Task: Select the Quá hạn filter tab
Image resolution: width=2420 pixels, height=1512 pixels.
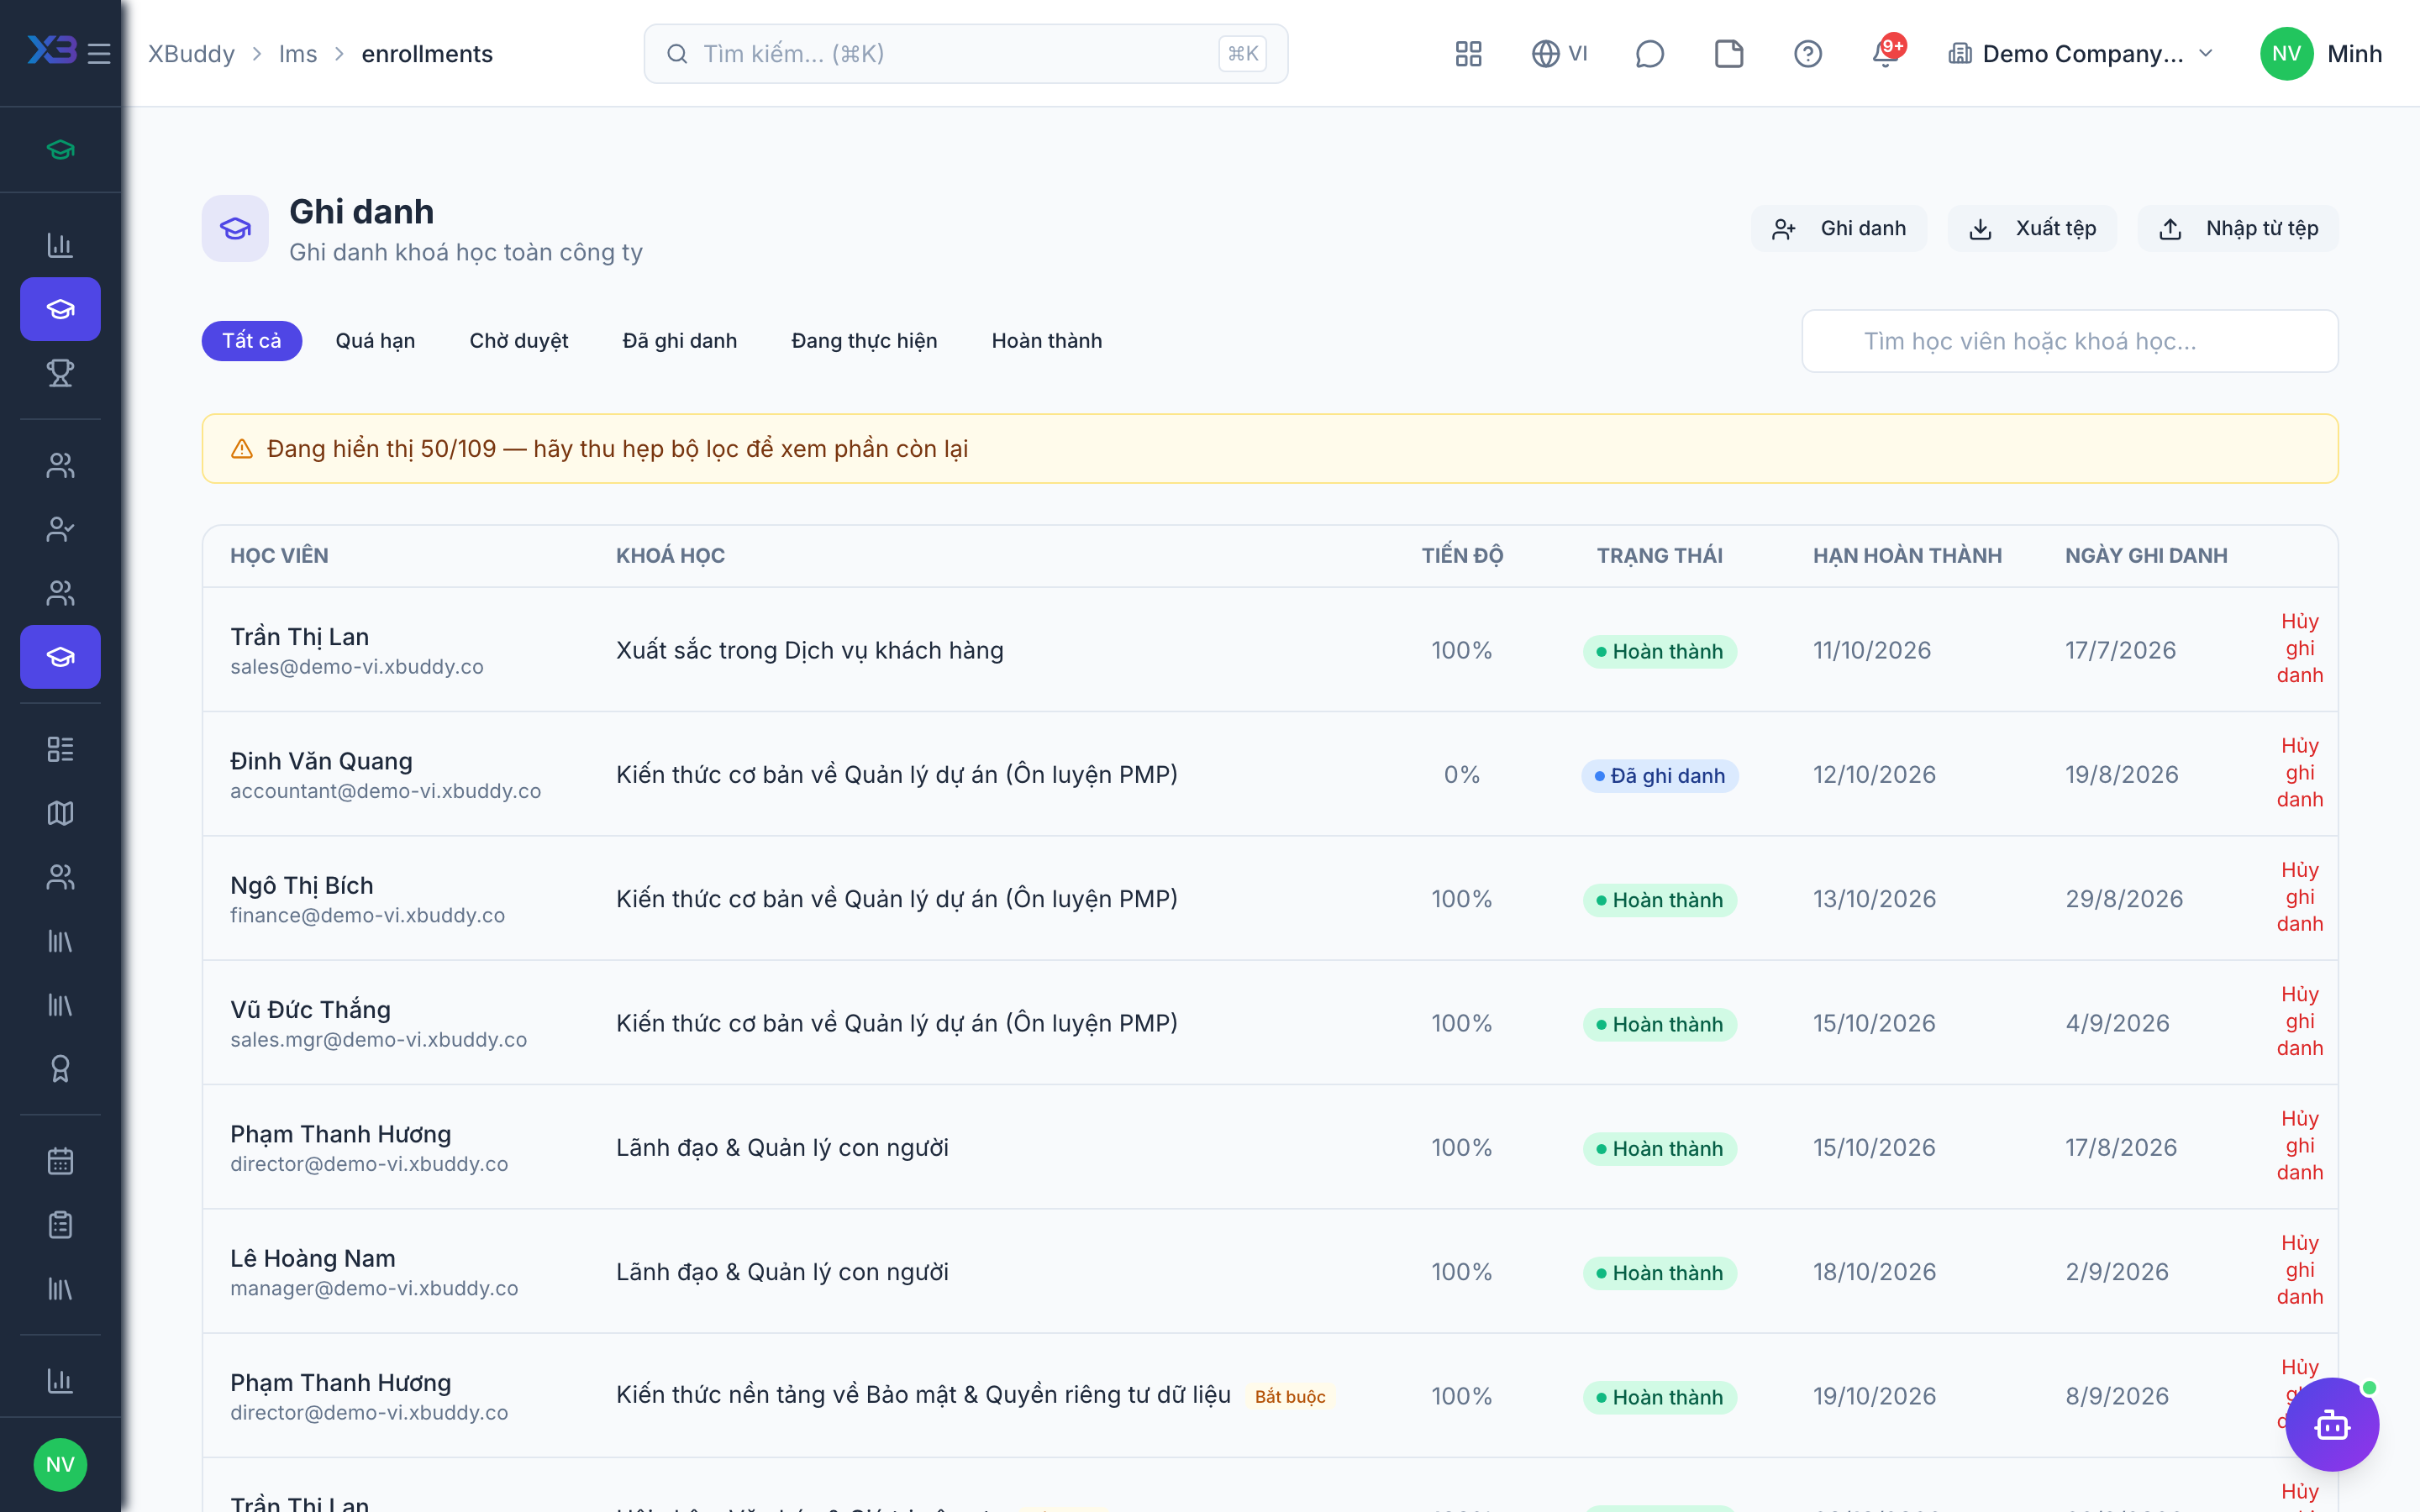Action: click(x=375, y=341)
